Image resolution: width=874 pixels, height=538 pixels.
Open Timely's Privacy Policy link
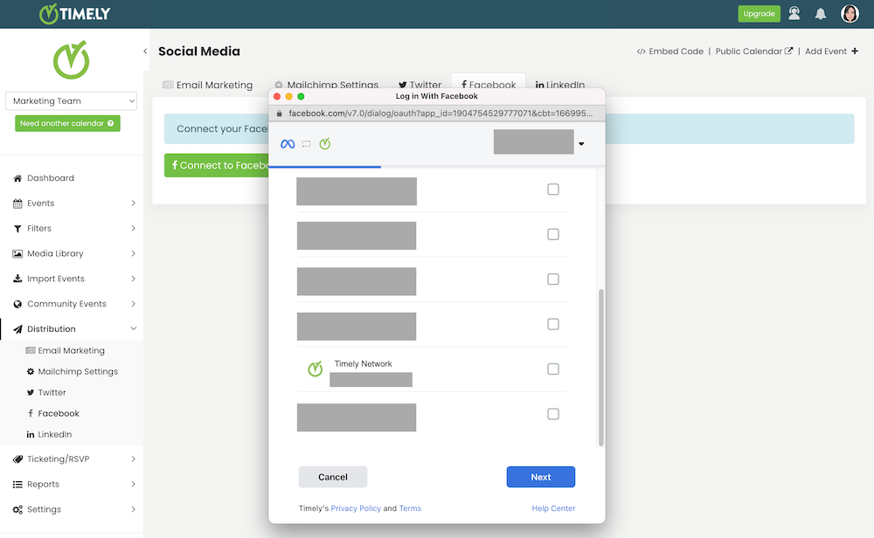[x=356, y=508]
